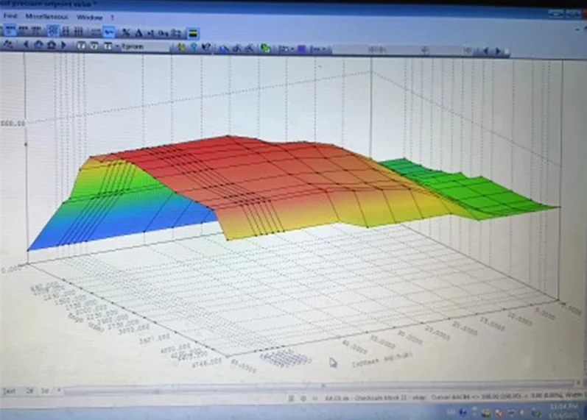The image size is (587, 420).
Task: Open the Miscellaneous menu
Action: 47,17
